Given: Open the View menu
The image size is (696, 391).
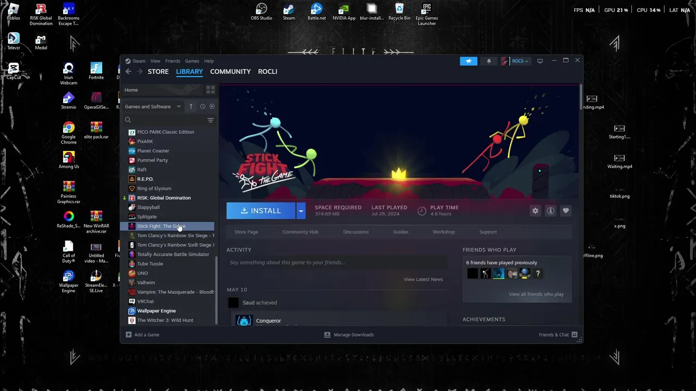Looking at the screenshot, I should 155,61.
